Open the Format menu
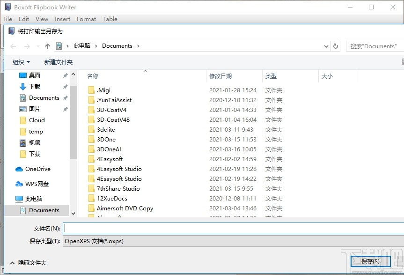404x275 pixels. (86, 19)
